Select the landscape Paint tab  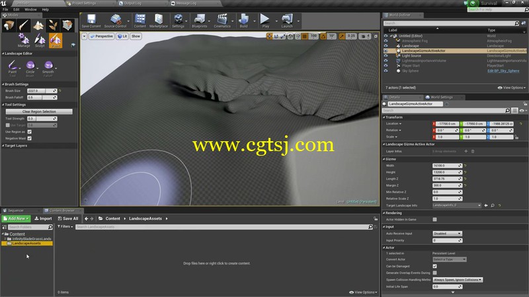pos(56,40)
